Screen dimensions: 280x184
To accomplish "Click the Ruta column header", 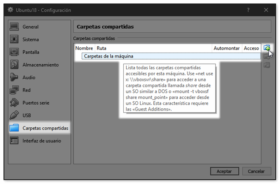I will (x=153, y=48).
